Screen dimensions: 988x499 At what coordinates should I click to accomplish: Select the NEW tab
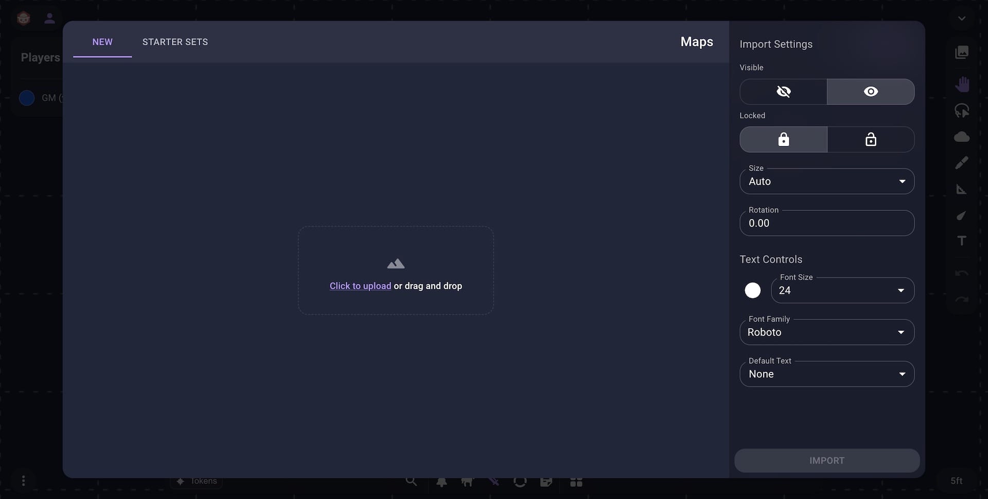(102, 42)
